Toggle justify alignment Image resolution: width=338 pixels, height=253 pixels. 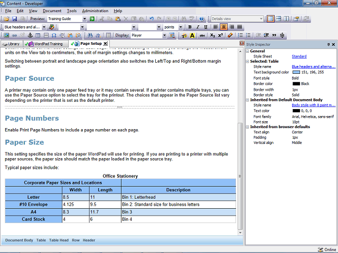click(x=239, y=27)
